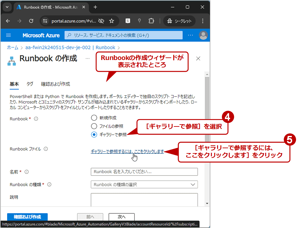Click the Azure resource search box
Image resolution: width=298 pixels, height=228 pixels.
click(123, 35)
